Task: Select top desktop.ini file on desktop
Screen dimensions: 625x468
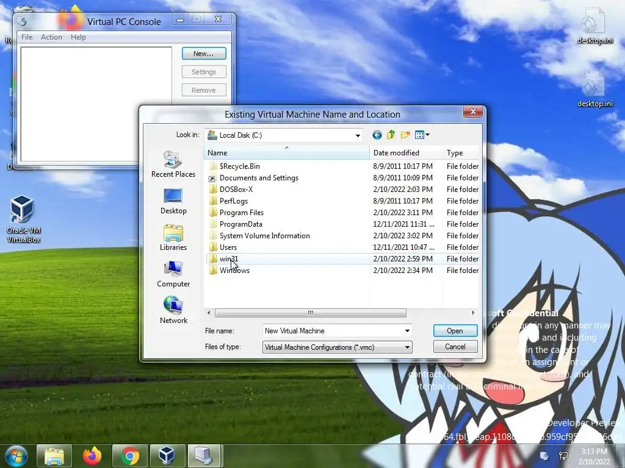Action: [x=594, y=26]
